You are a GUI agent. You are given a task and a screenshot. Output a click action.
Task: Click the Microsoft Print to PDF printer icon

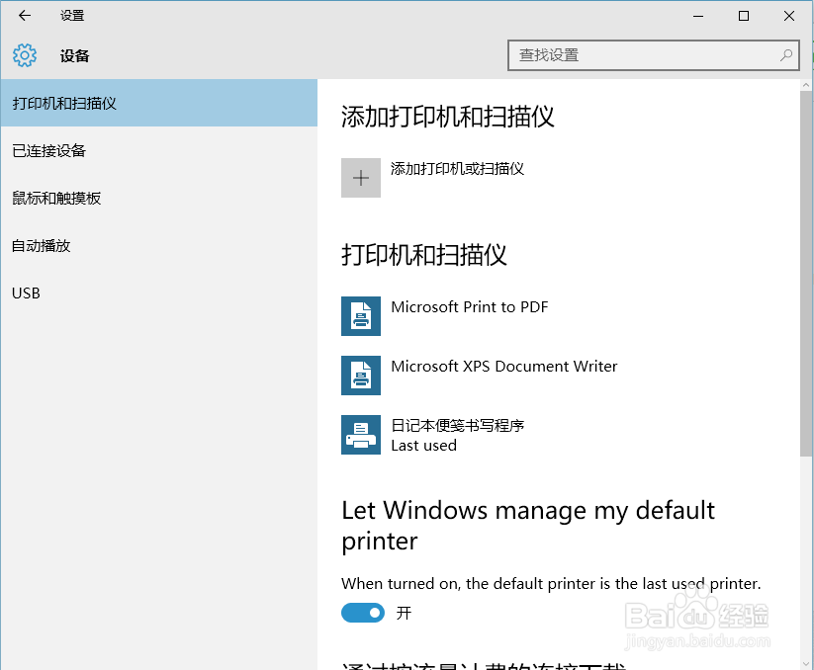coord(361,316)
